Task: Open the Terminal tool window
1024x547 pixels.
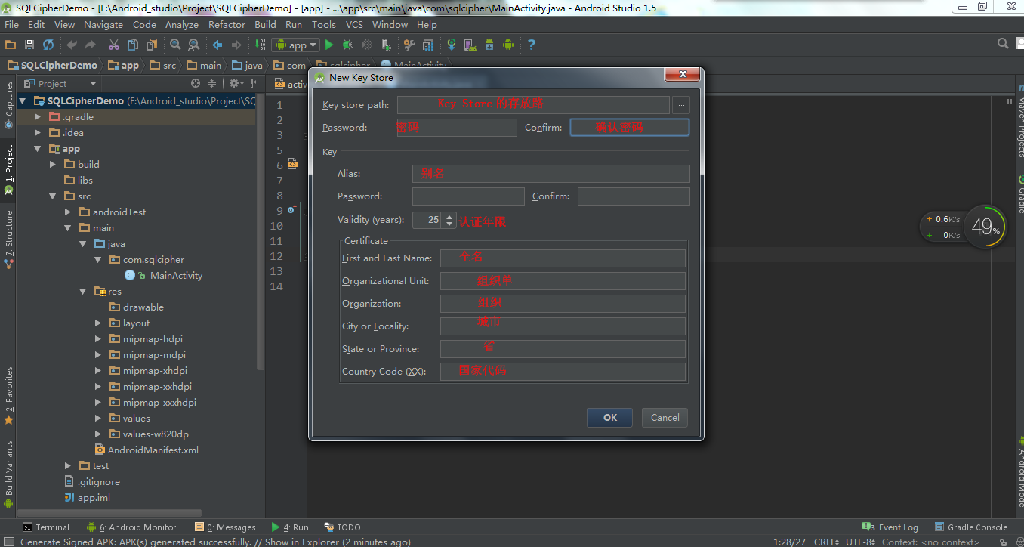Action: 46,527
